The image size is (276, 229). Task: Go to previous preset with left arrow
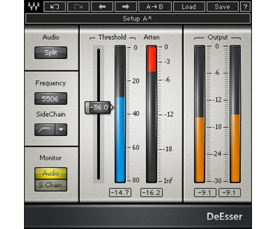click(102, 6)
